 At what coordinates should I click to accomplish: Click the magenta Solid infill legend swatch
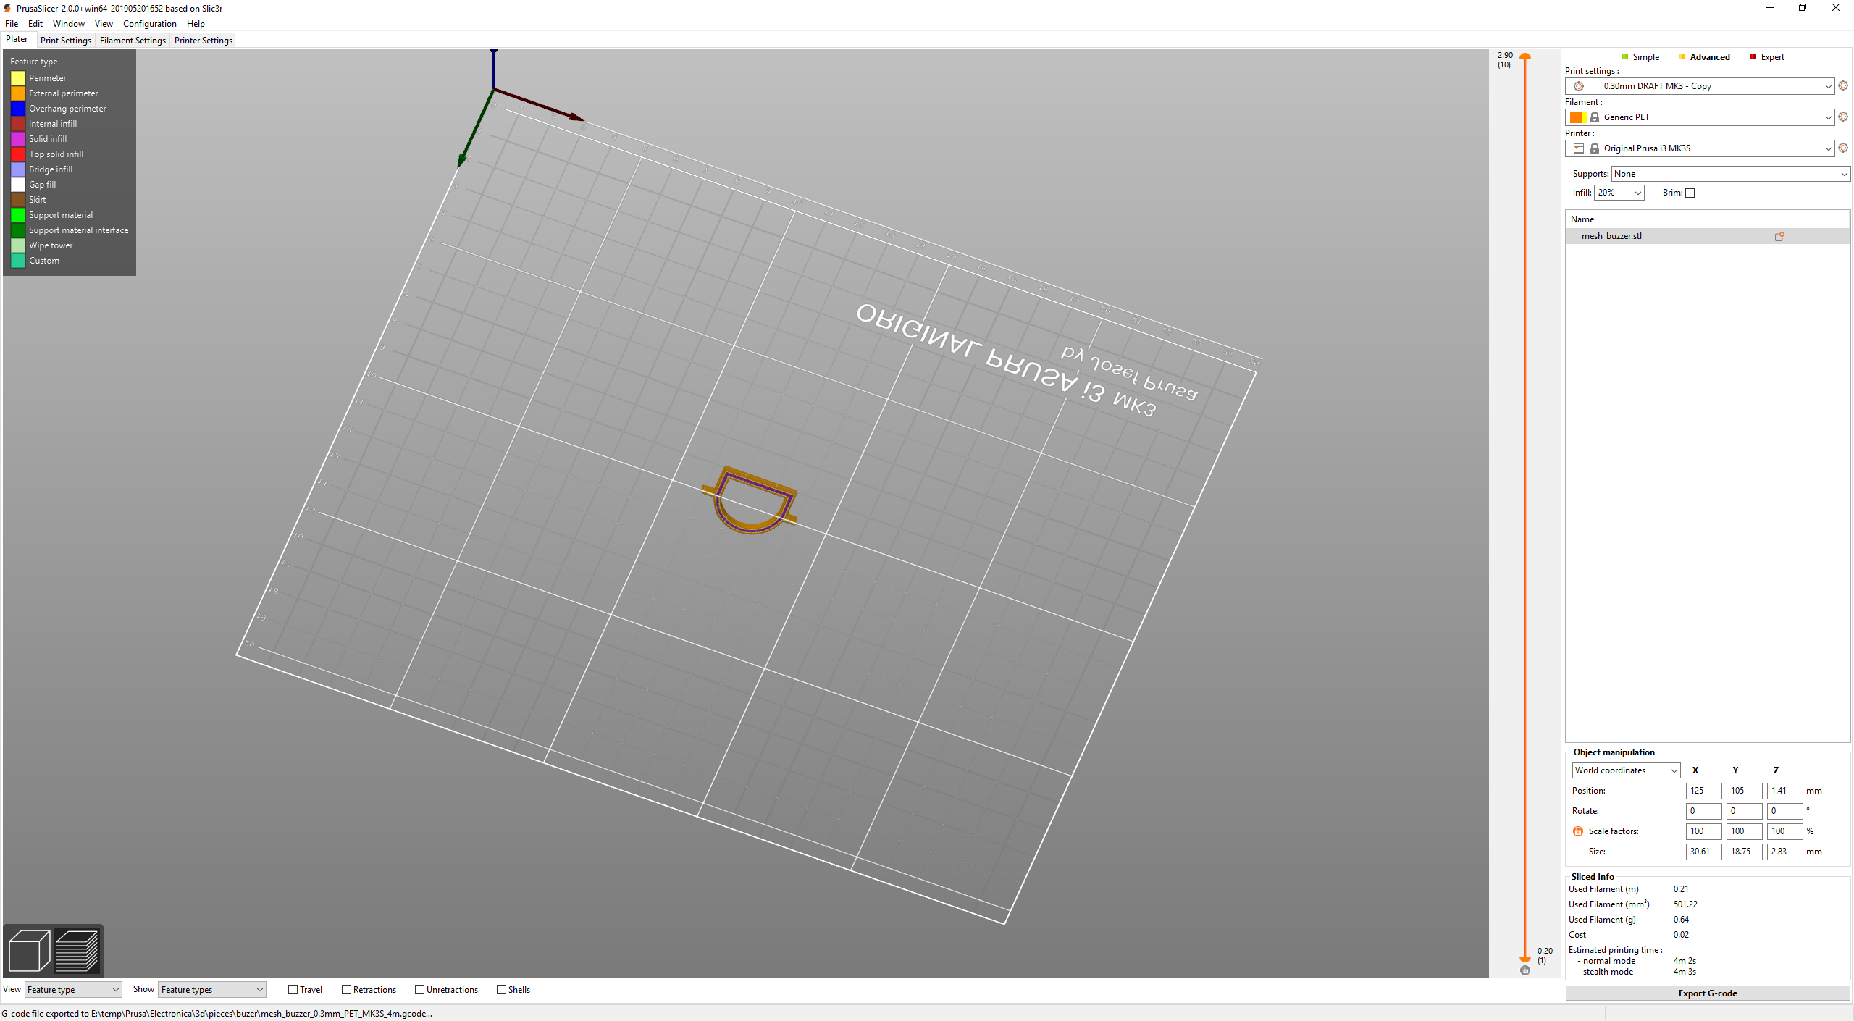point(18,139)
